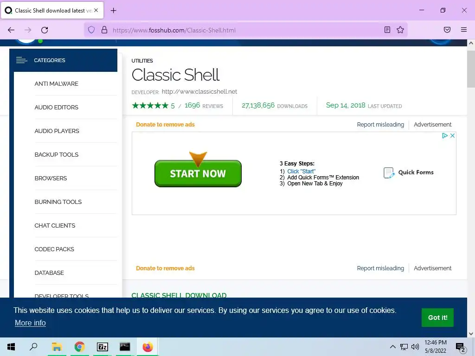Switch to Firefox taskbar icon
475x356 pixels.
[x=148, y=347]
